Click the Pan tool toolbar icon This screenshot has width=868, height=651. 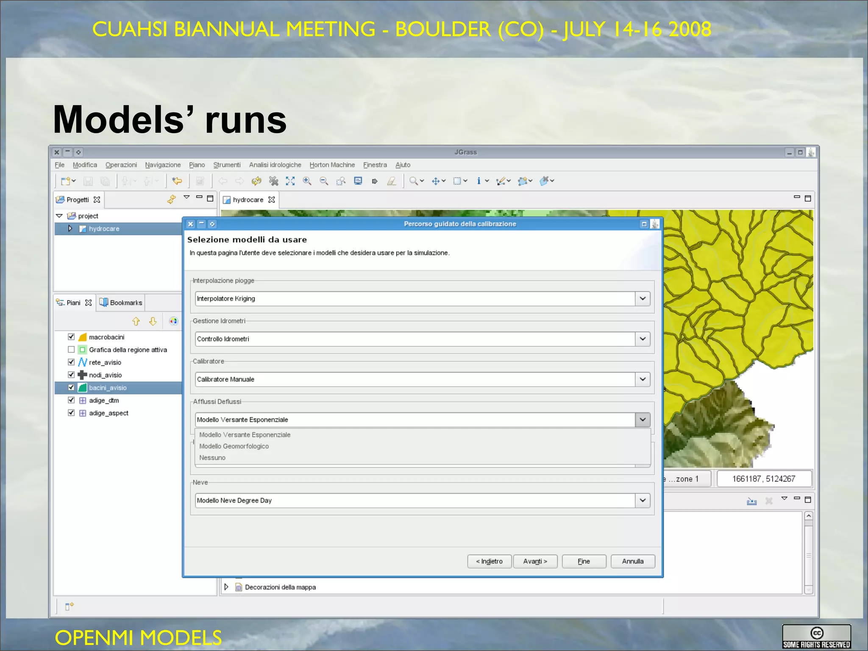(435, 181)
